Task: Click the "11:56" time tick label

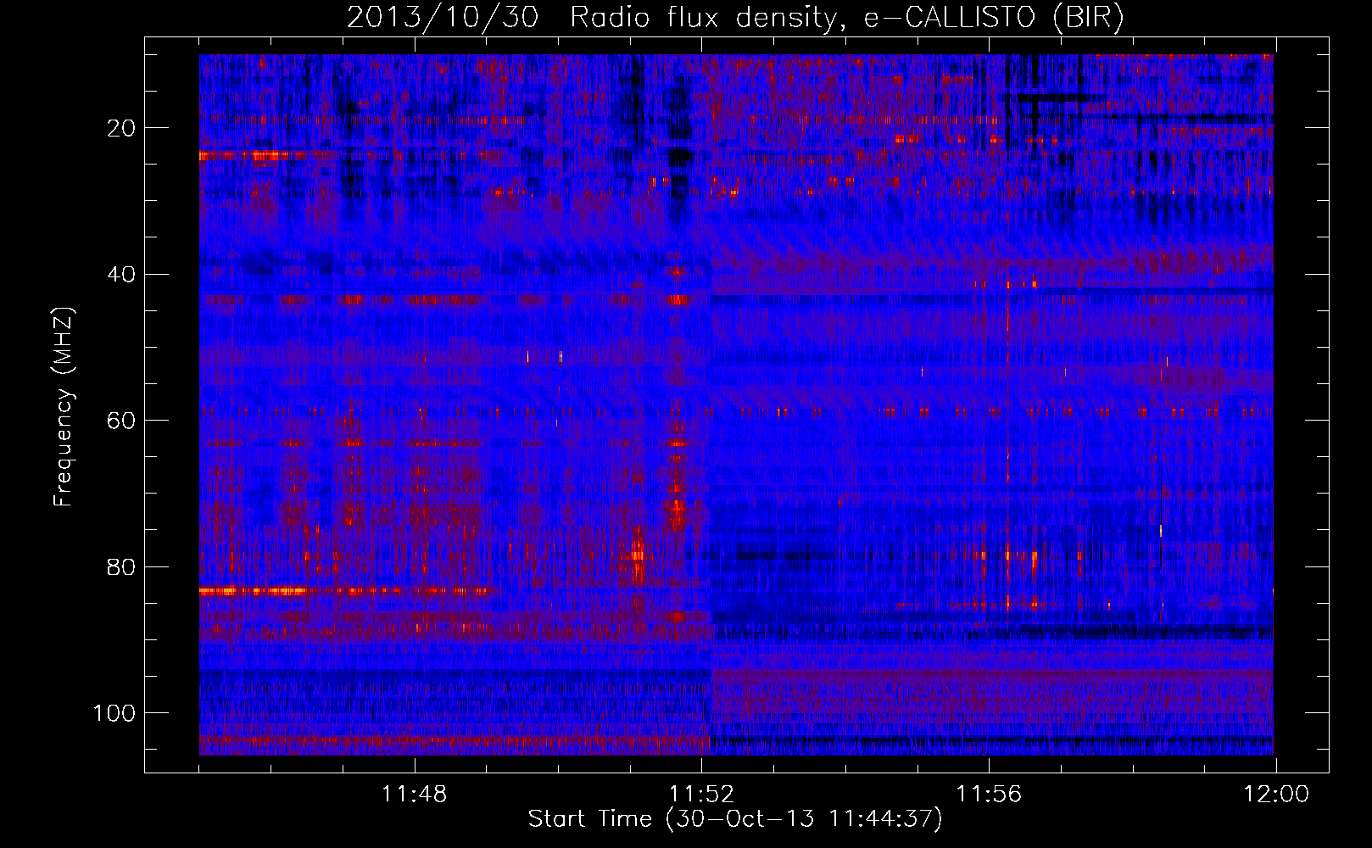Action: (x=989, y=795)
